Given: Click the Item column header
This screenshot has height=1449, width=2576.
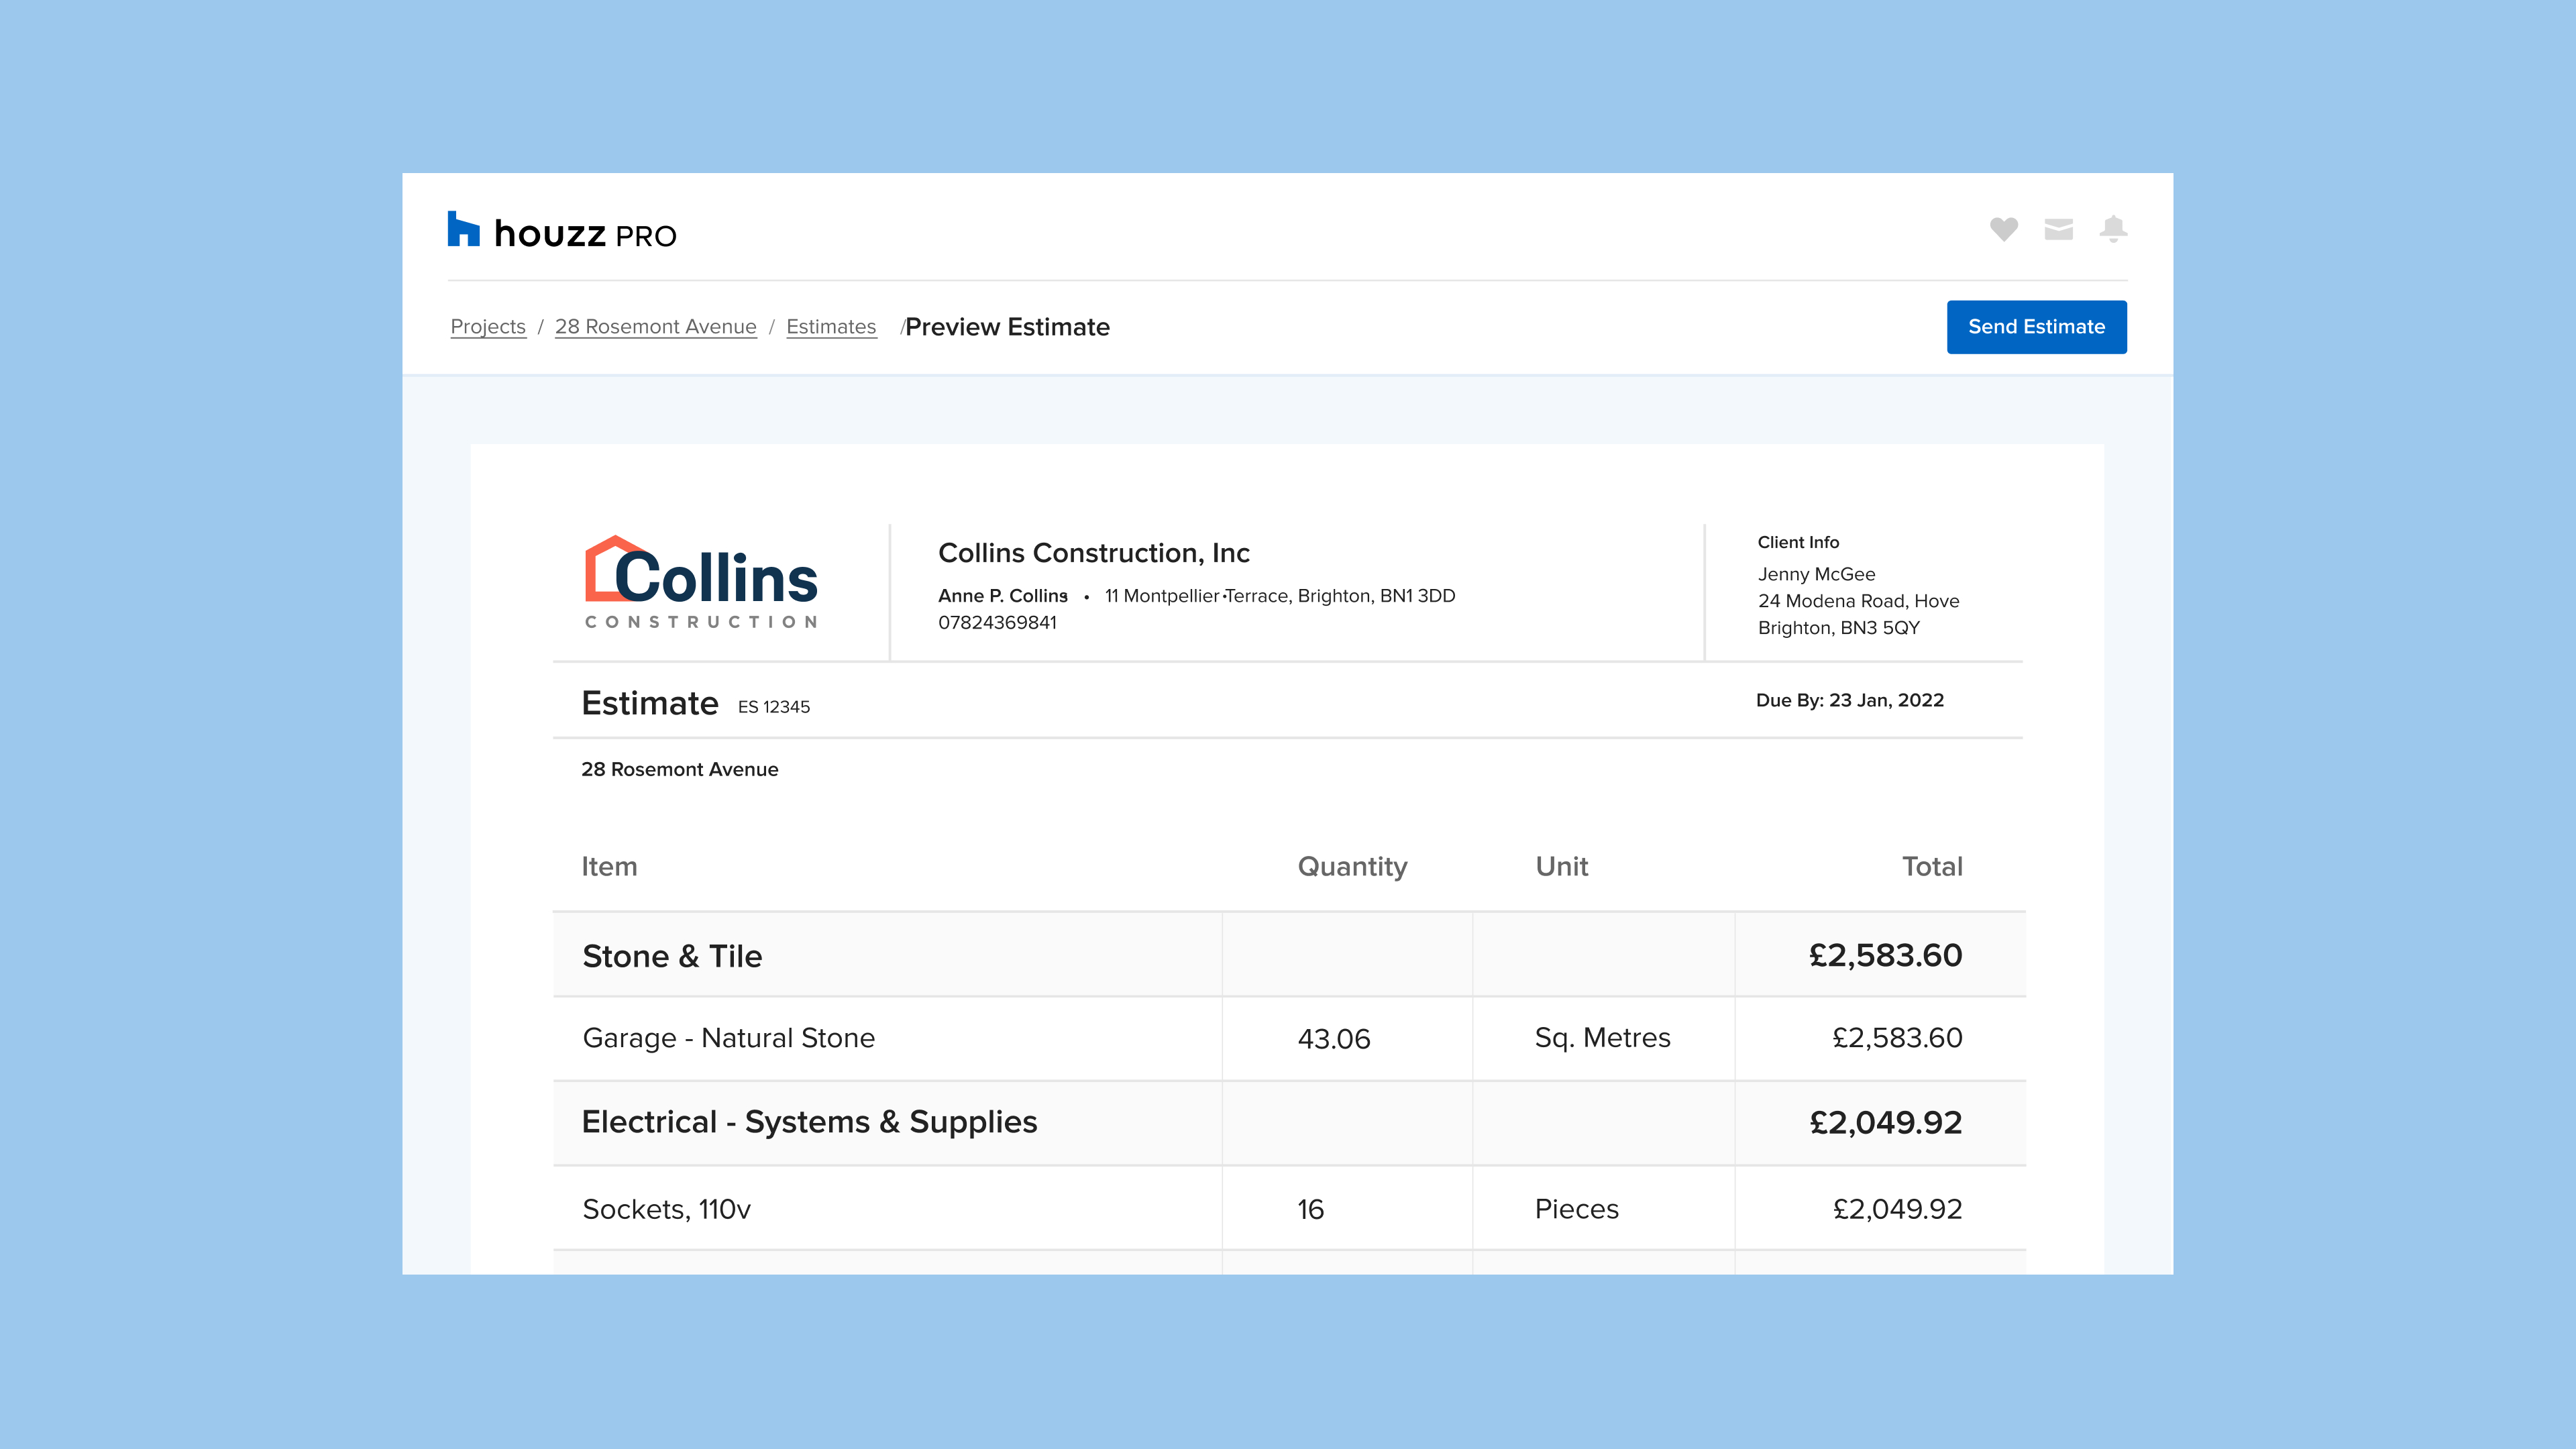Looking at the screenshot, I should coord(609,866).
